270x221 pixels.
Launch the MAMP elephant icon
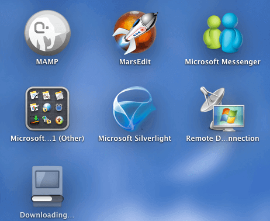[47, 33]
